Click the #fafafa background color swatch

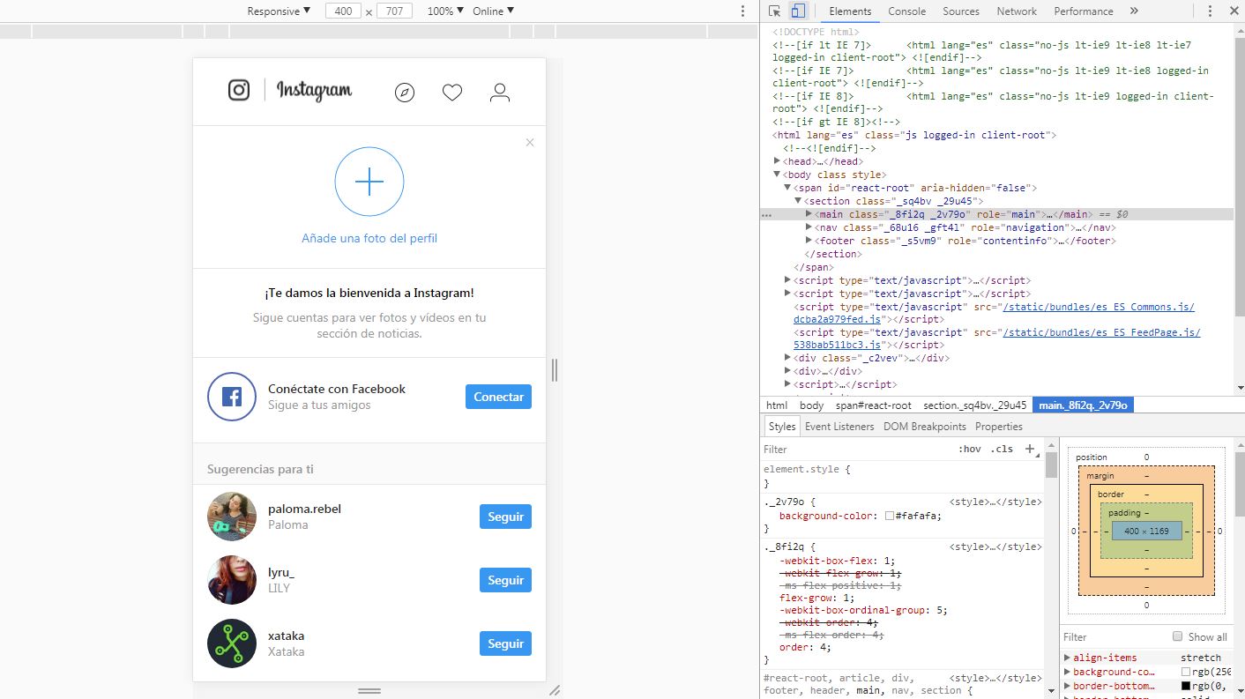click(x=890, y=517)
